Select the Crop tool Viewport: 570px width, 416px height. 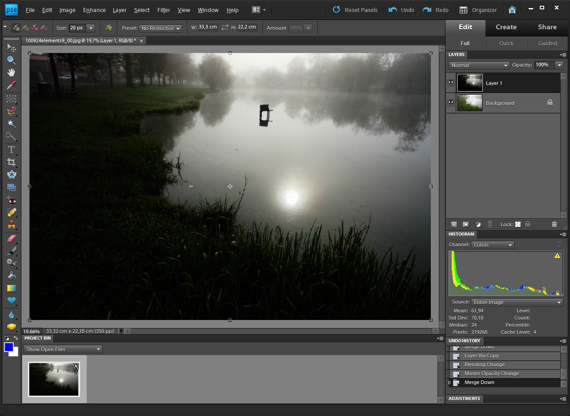click(12, 162)
